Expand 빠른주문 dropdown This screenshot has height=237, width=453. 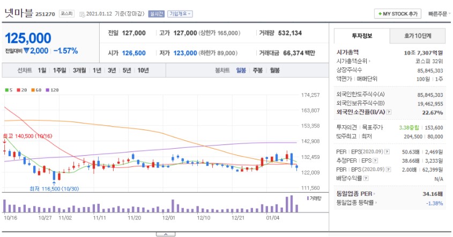coord(439,14)
